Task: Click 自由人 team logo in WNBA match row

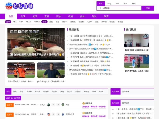Action: click(49, 105)
